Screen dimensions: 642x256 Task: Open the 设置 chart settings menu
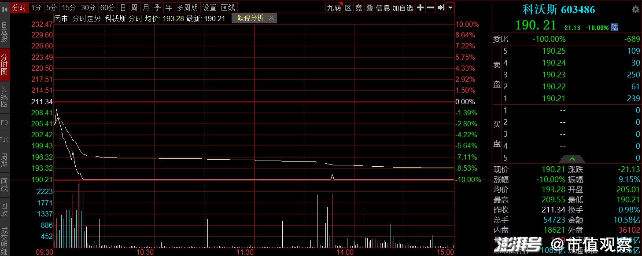click(210, 7)
